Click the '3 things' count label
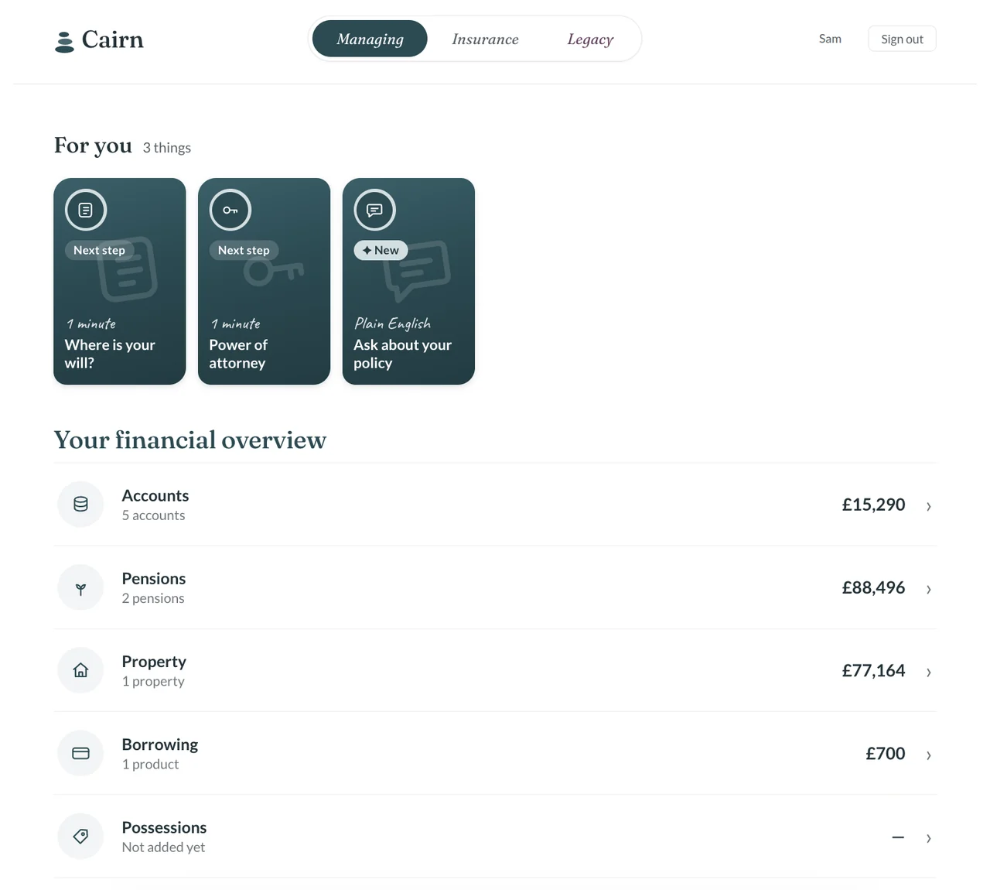Screen dimensions: 990x890 (x=167, y=148)
